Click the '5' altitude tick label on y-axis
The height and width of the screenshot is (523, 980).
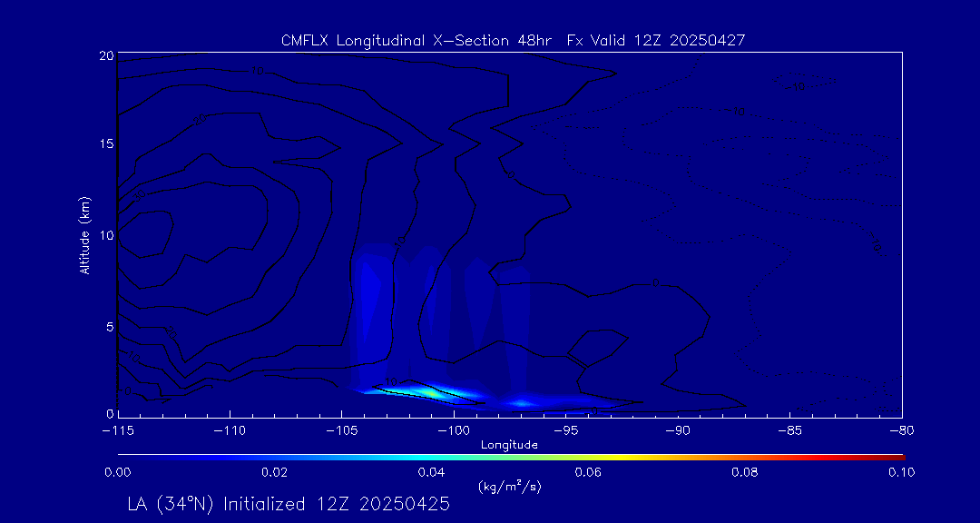pyautogui.click(x=110, y=327)
